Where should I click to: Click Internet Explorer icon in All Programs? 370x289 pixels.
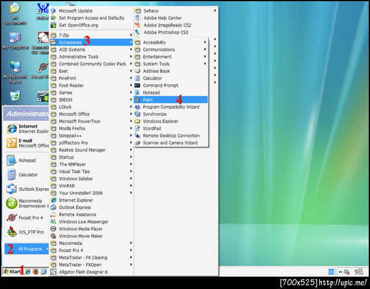pos(54,200)
